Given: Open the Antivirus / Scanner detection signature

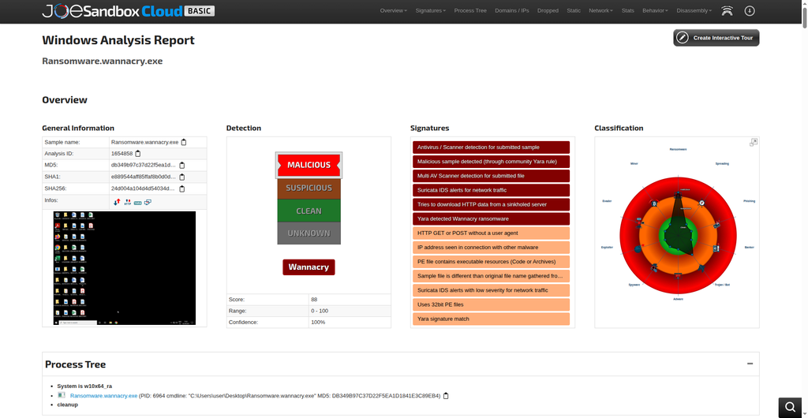Looking at the screenshot, I should (491, 147).
